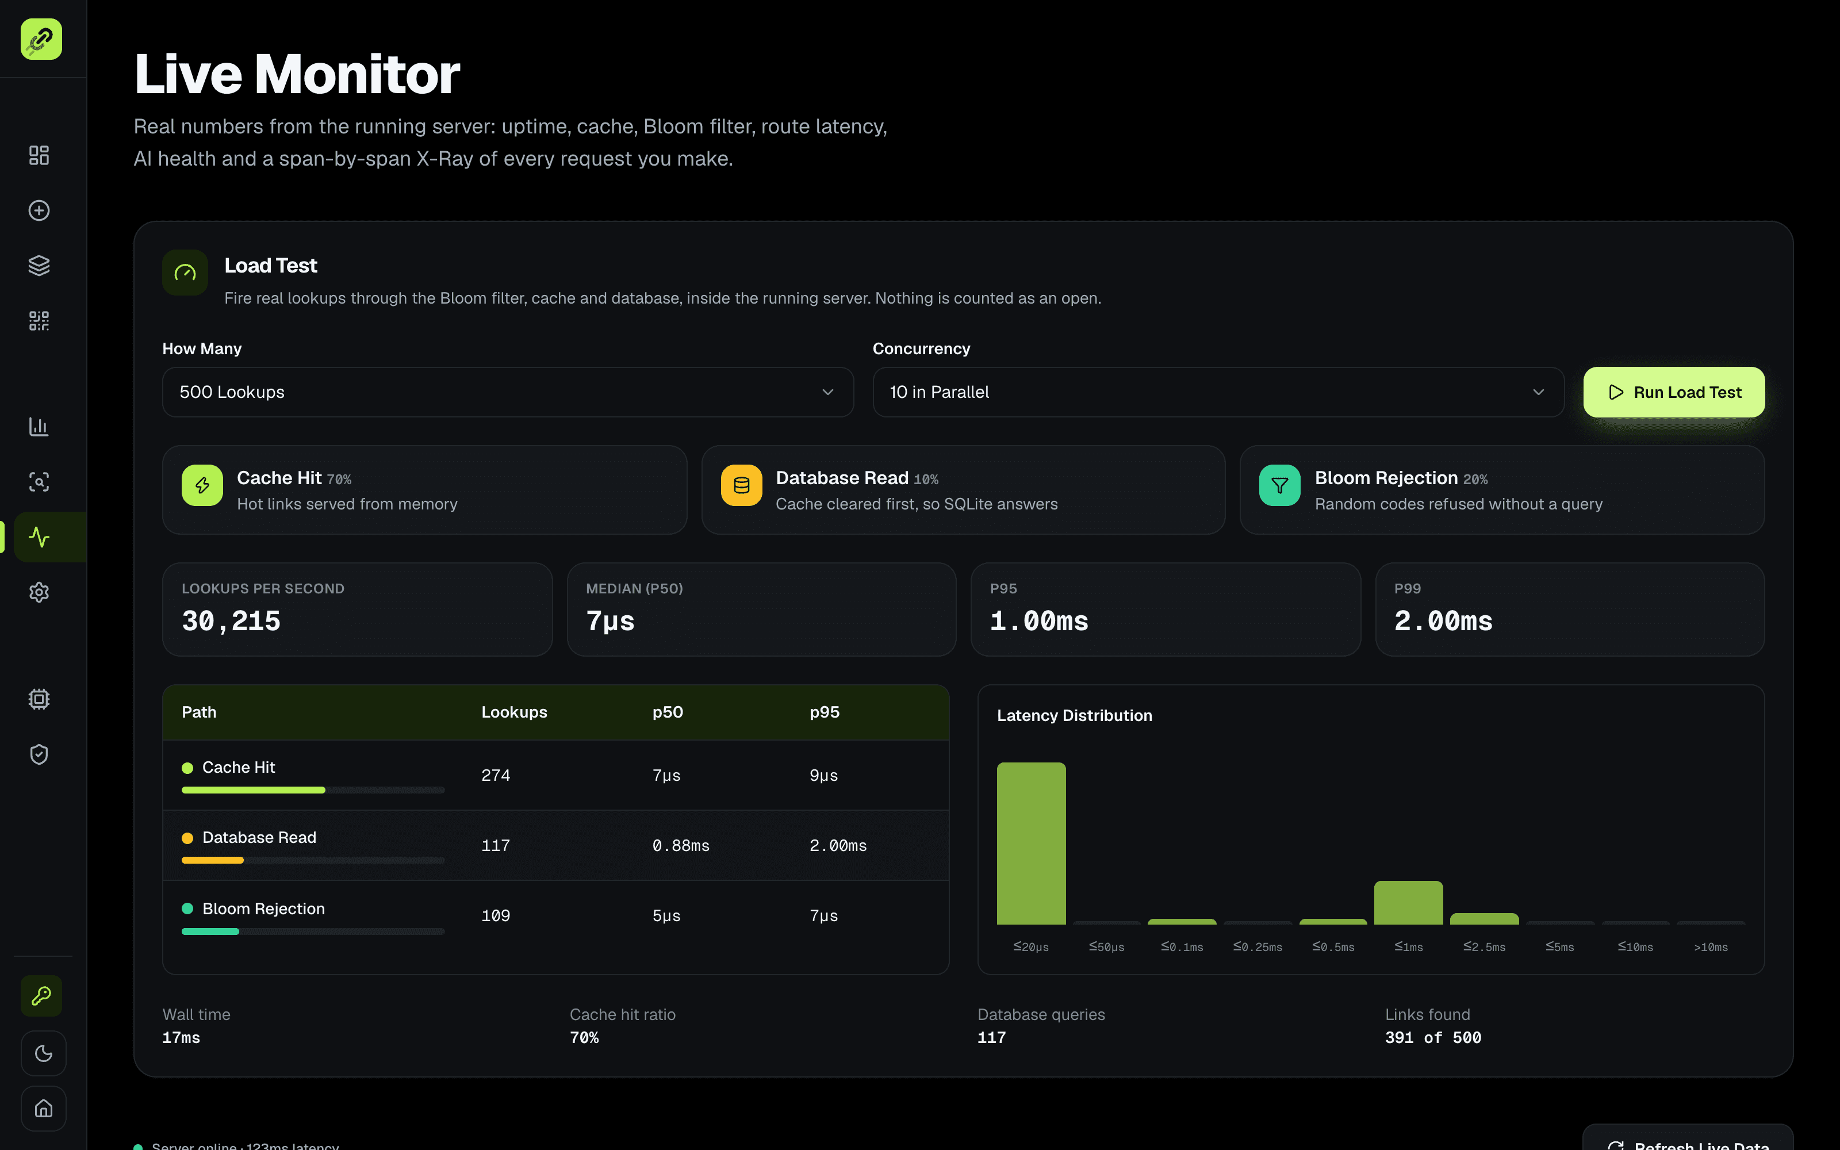Viewport: 1840px width, 1150px height.
Task: Click the Path column header
Action: [199, 712]
